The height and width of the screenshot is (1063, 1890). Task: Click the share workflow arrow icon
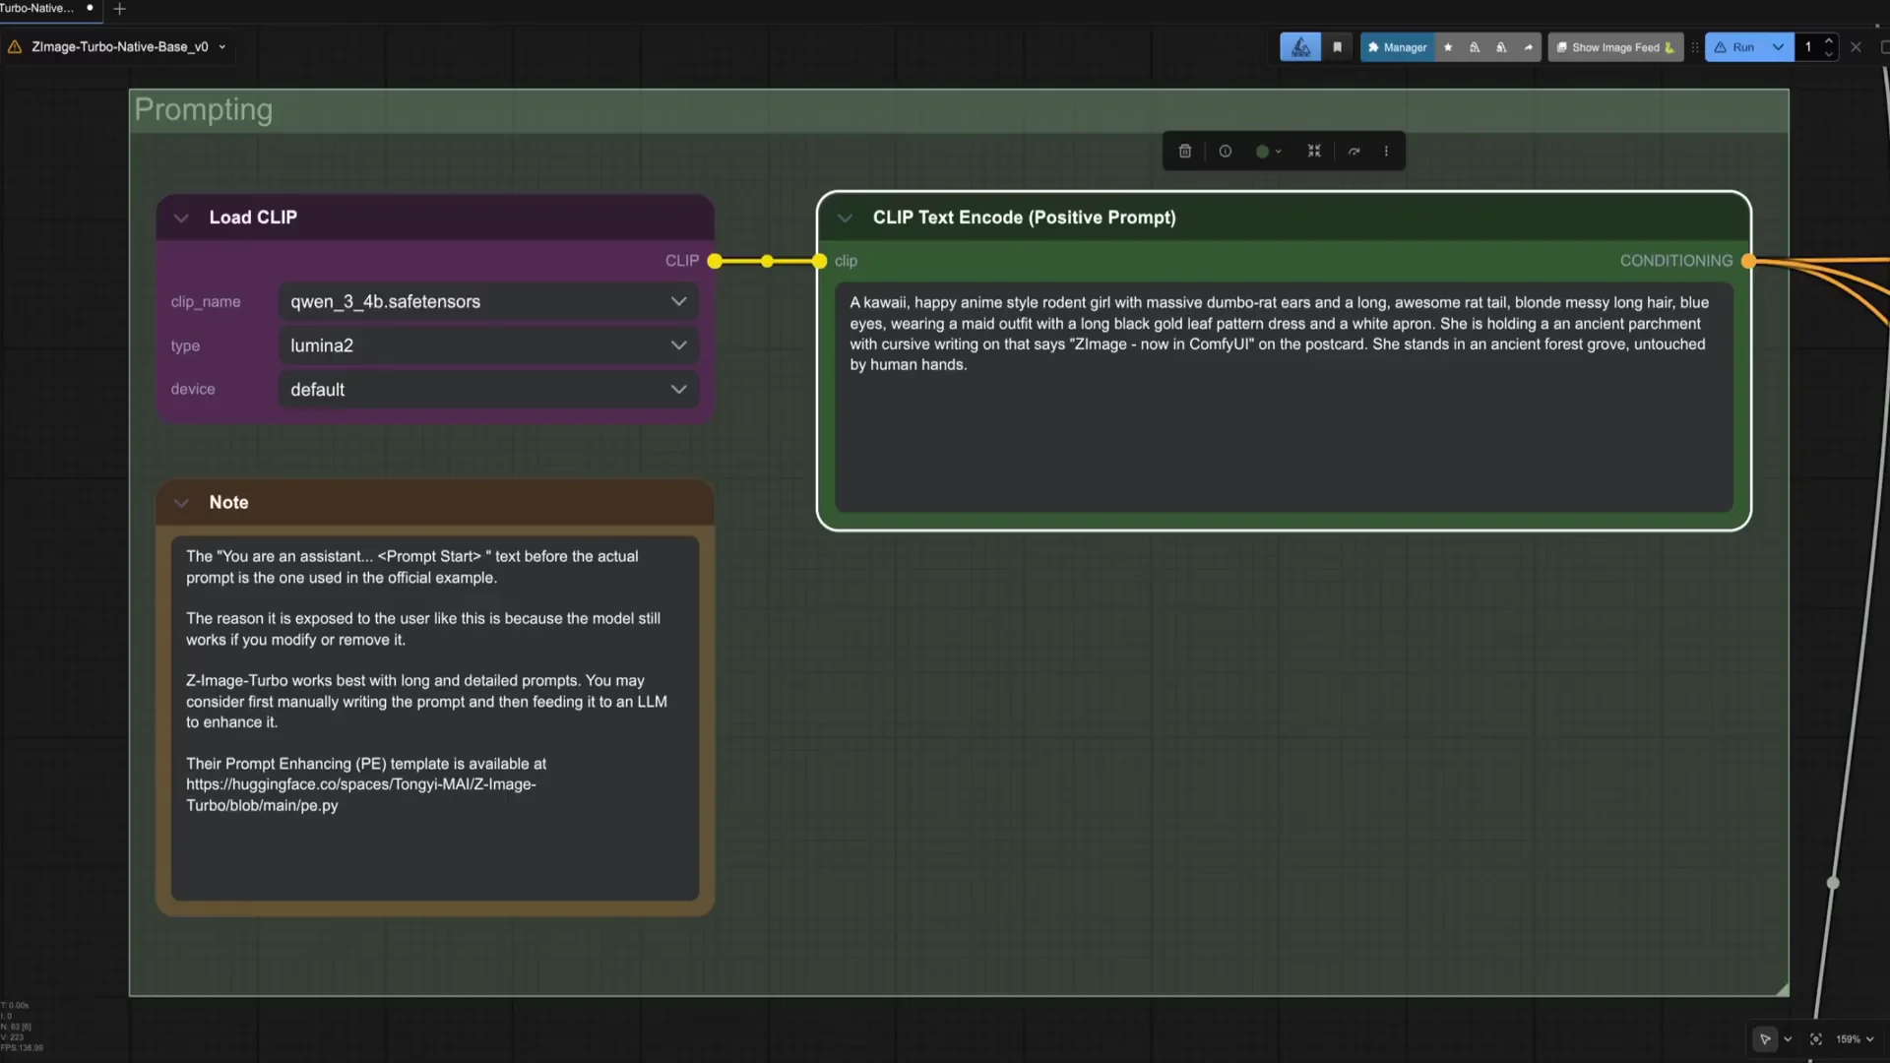1528,46
